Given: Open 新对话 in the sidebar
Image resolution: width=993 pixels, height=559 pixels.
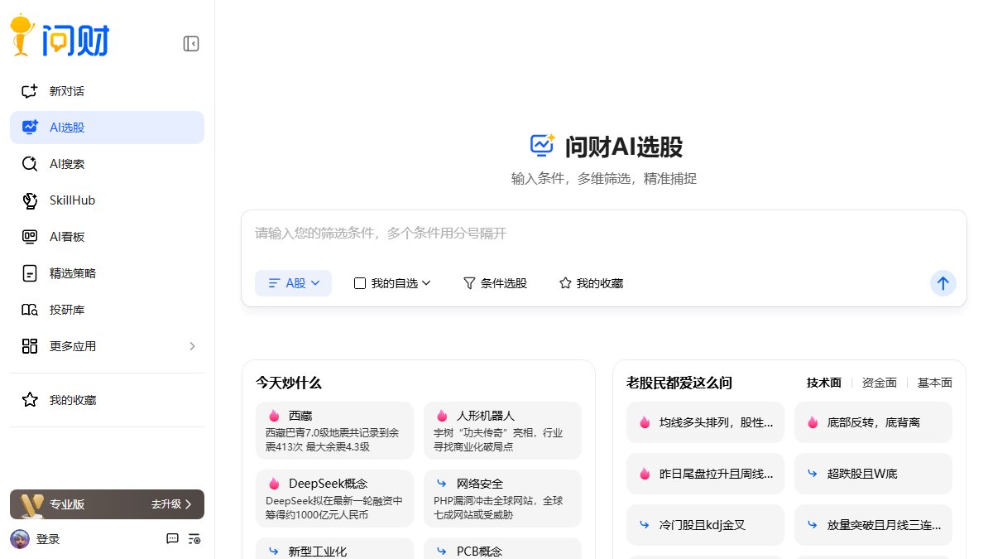Looking at the screenshot, I should [x=107, y=91].
